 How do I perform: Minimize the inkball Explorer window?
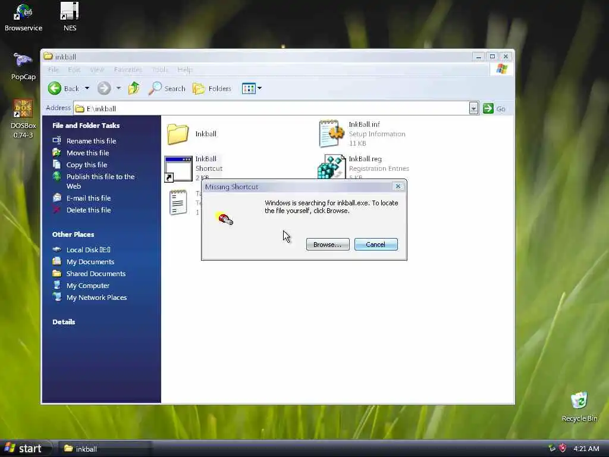479,57
